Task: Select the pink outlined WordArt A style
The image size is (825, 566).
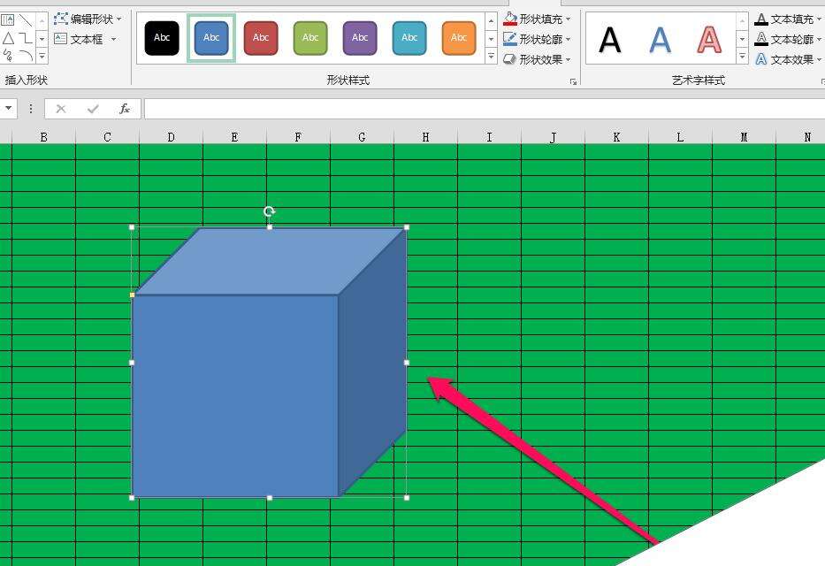Action: click(x=709, y=40)
